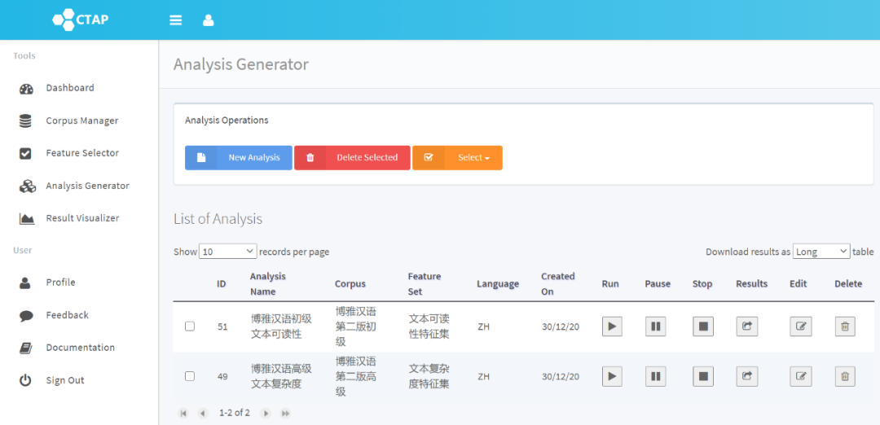880x425 pixels.
Task: Click the Feedback speech bubble icon
Action: click(26, 316)
